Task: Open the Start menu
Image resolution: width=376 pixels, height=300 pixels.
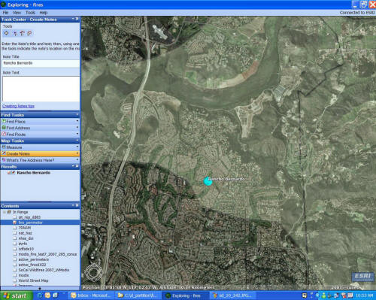Action: 17,295
